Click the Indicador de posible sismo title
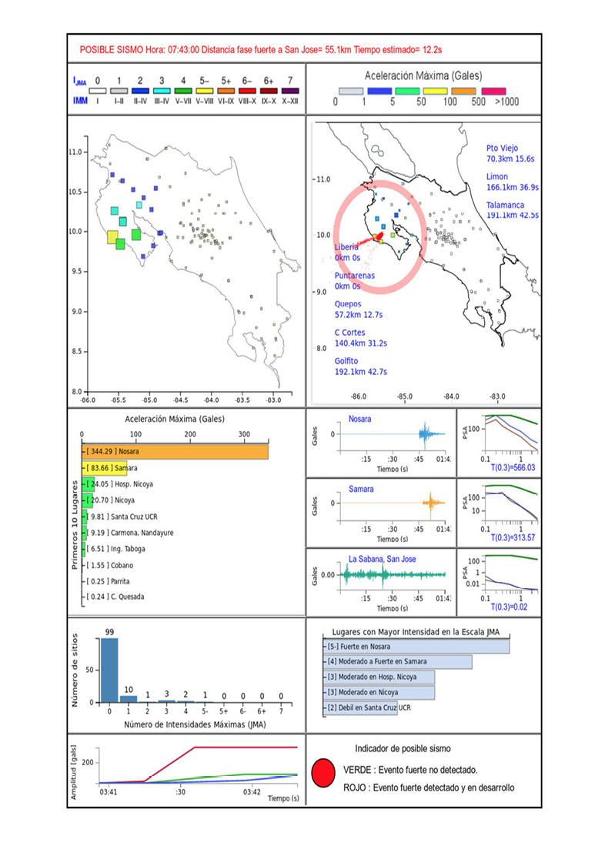This screenshot has height=846, width=615. tap(403, 748)
